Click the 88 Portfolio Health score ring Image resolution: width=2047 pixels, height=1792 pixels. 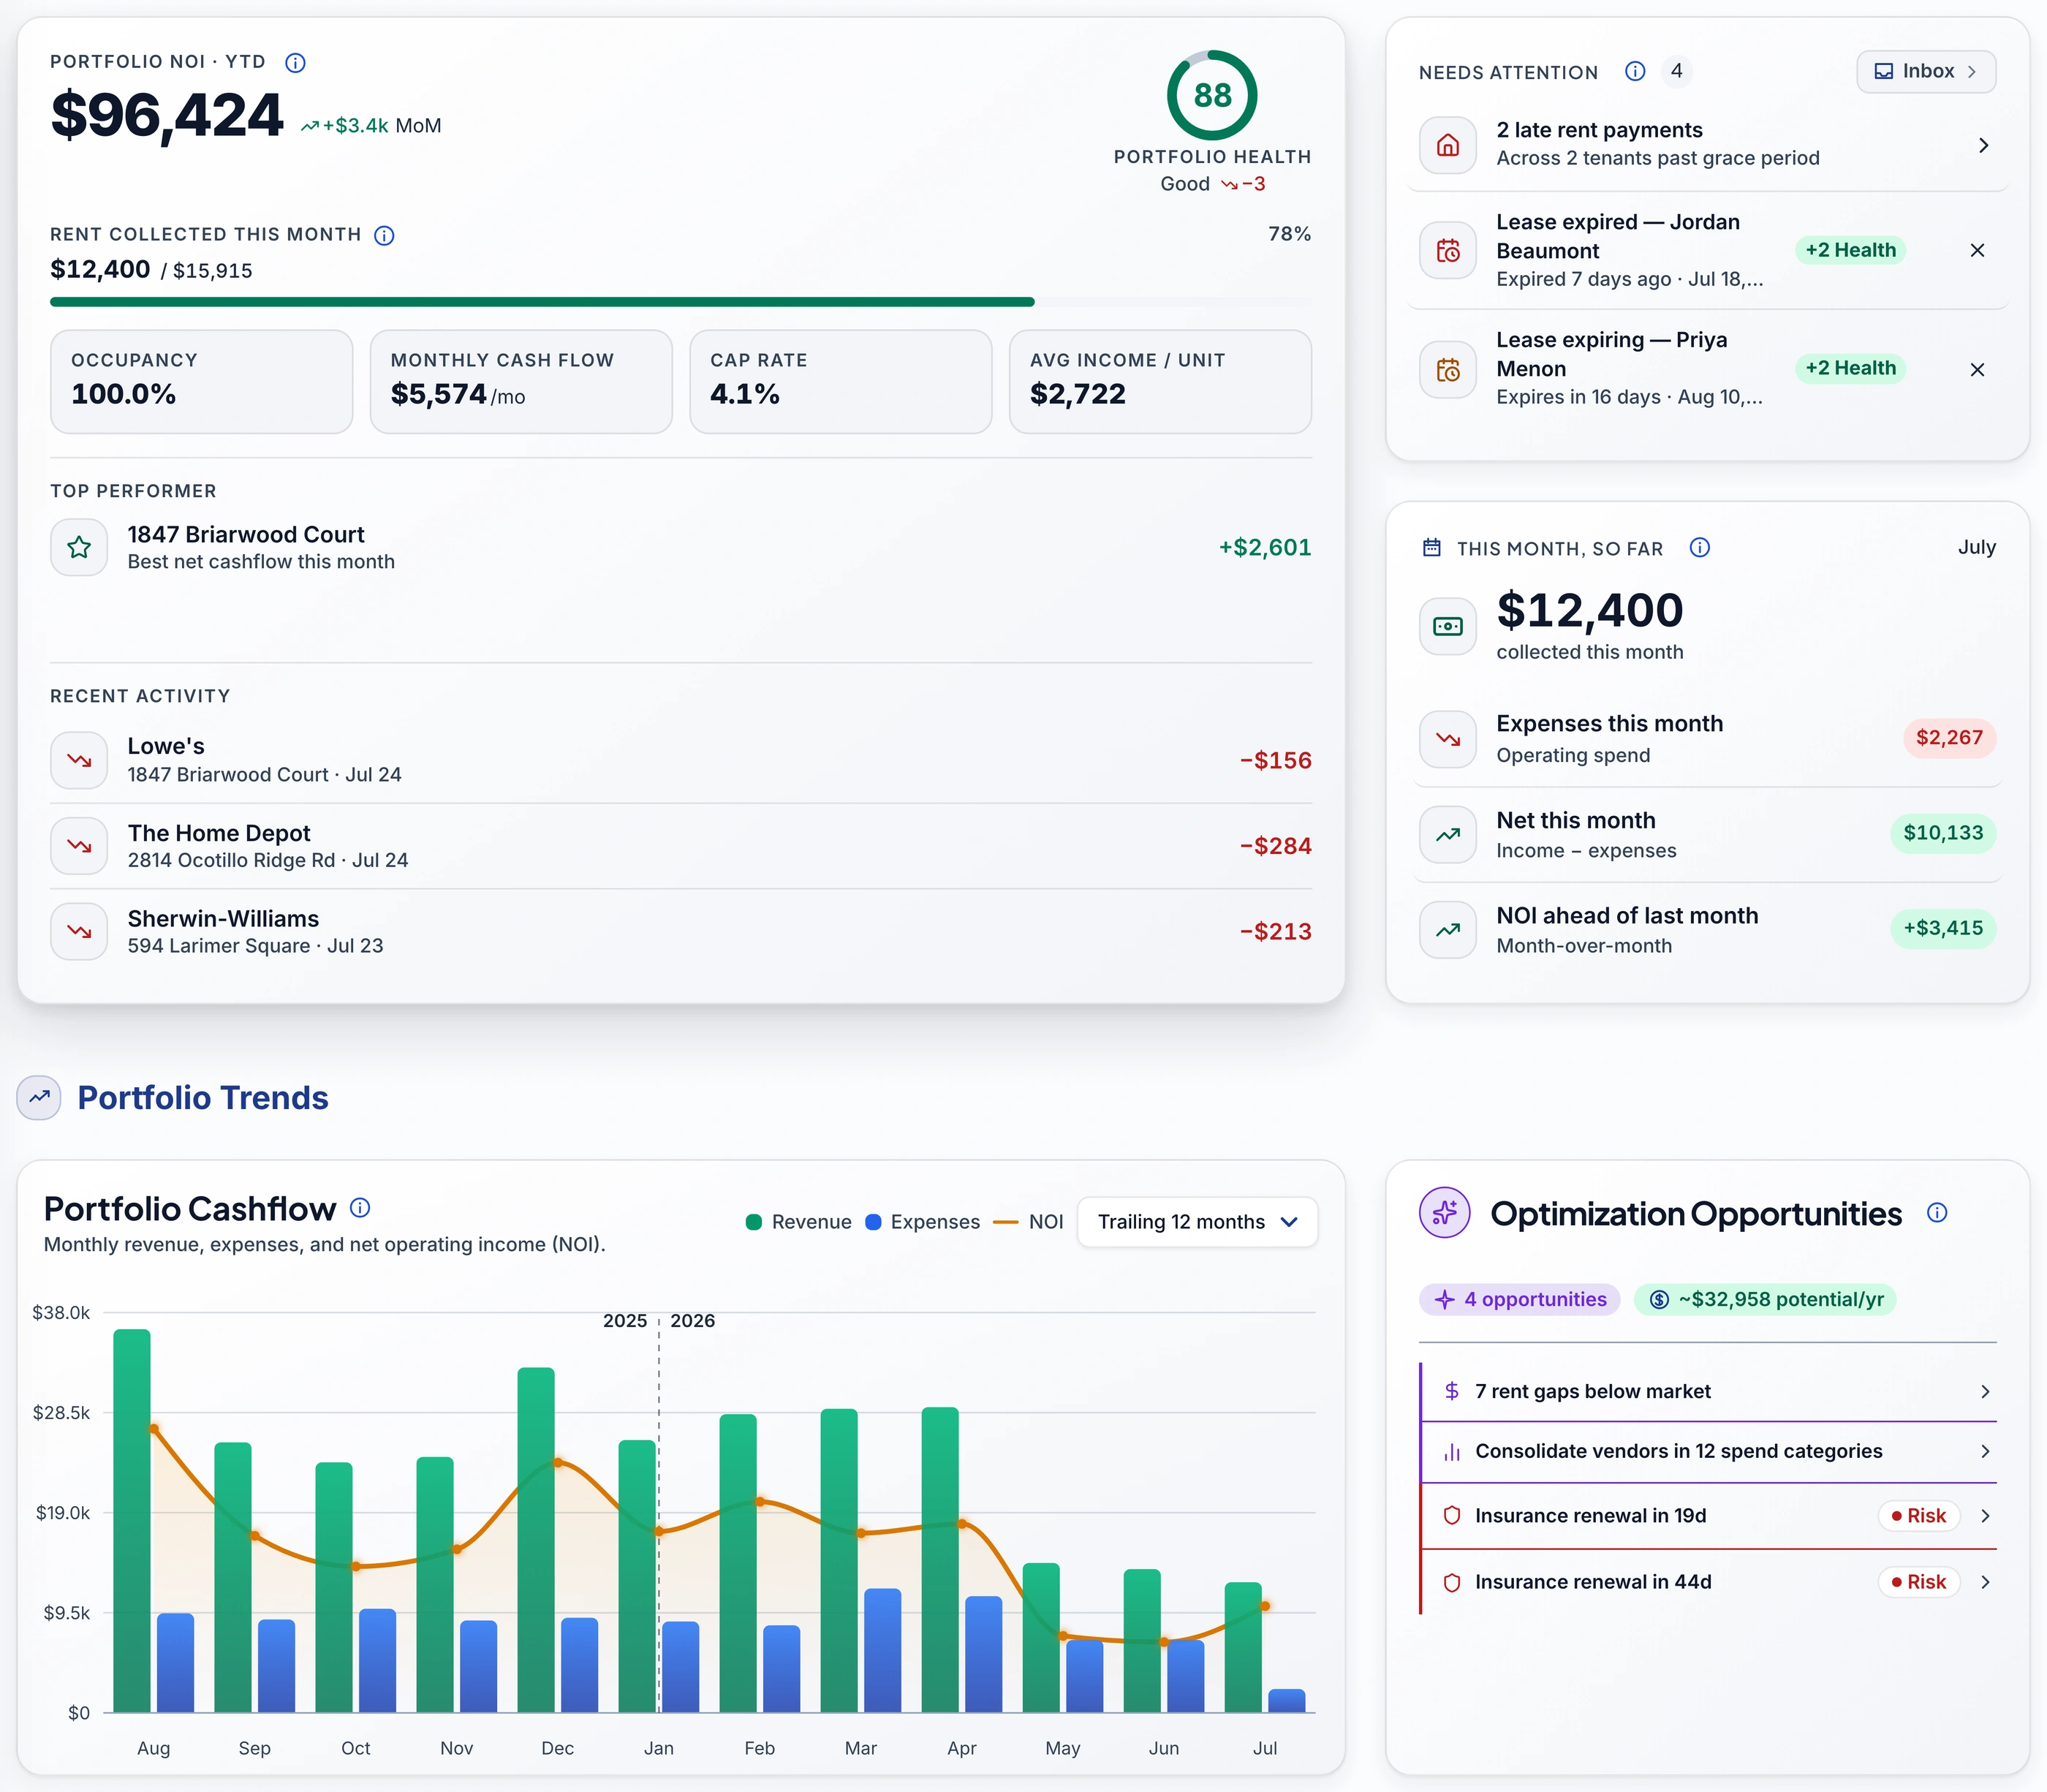coord(1212,96)
